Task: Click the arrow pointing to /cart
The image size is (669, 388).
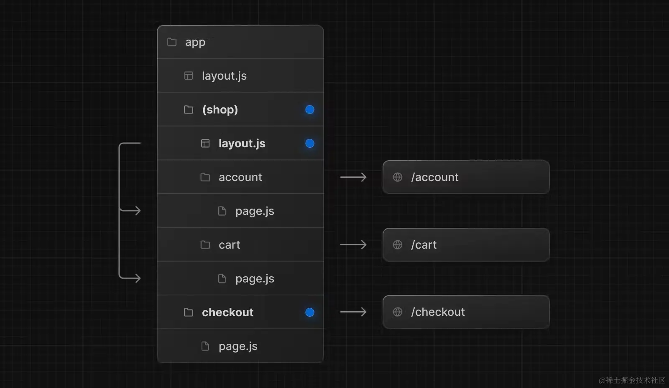Action: (353, 244)
